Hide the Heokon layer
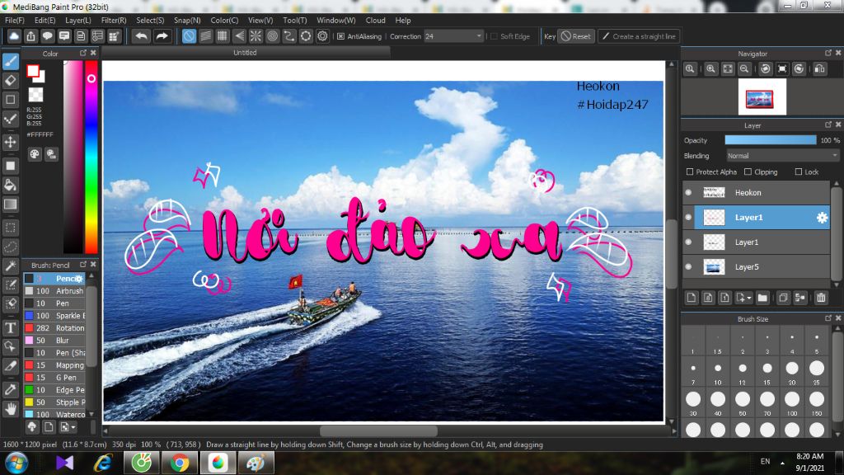Viewport: 844px width, 475px height. point(688,192)
